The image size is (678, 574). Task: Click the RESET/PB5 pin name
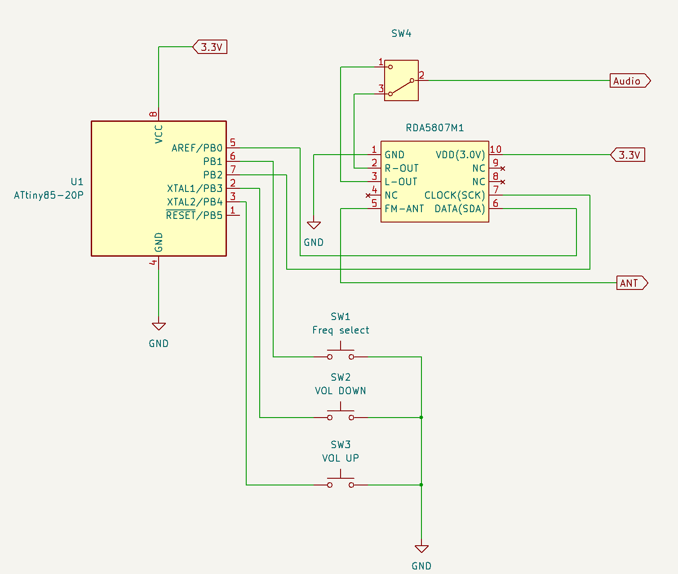(x=195, y=215)
